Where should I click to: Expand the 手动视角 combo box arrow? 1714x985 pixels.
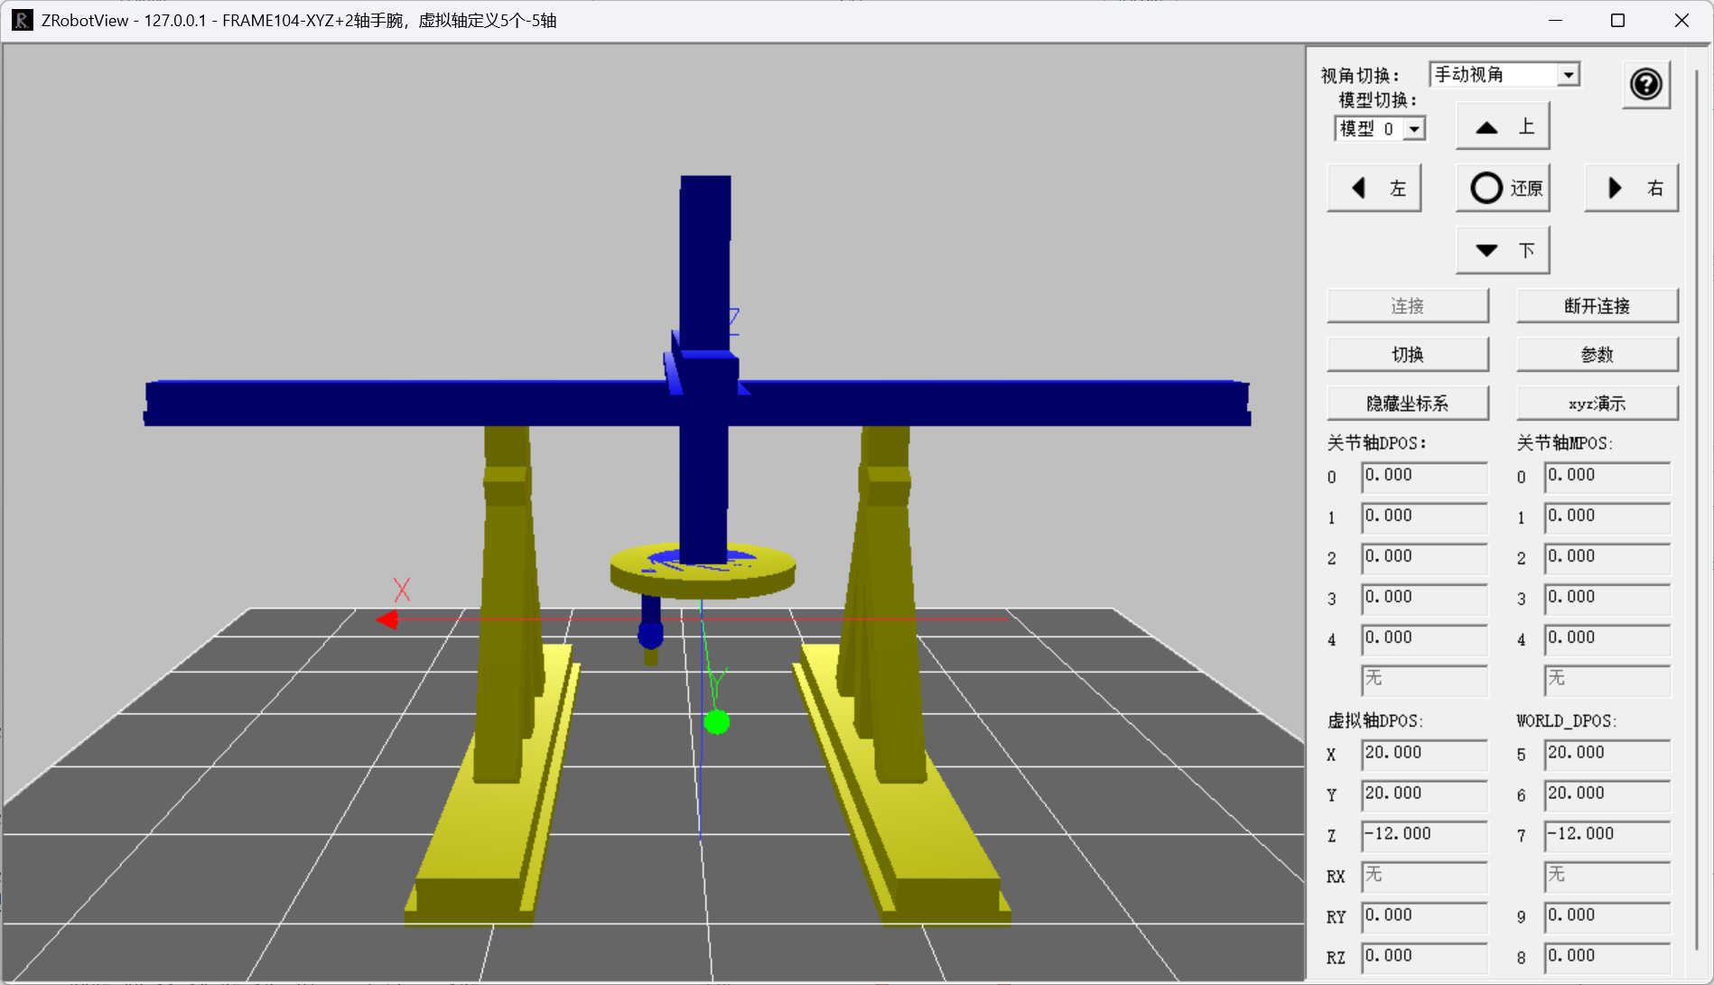tap(1570, 74)
